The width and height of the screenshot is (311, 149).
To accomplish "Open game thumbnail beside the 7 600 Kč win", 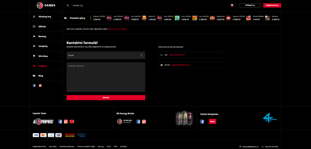I will (x=127, y=18).
